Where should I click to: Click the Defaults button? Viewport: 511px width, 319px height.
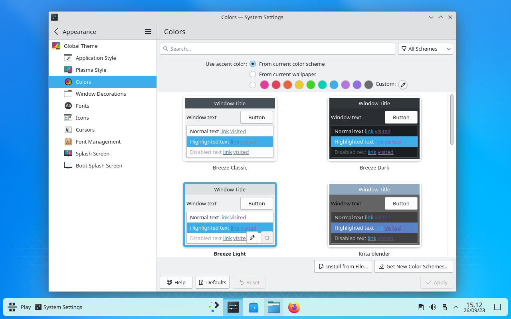(x=212, y=282)
